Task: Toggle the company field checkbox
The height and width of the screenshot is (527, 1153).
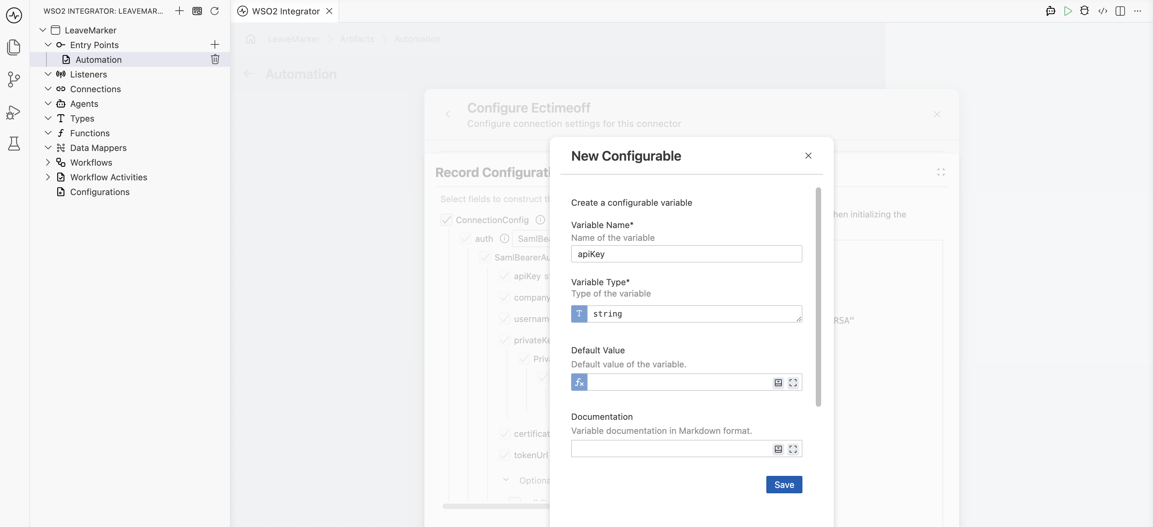Action: (x=504, y=297)
